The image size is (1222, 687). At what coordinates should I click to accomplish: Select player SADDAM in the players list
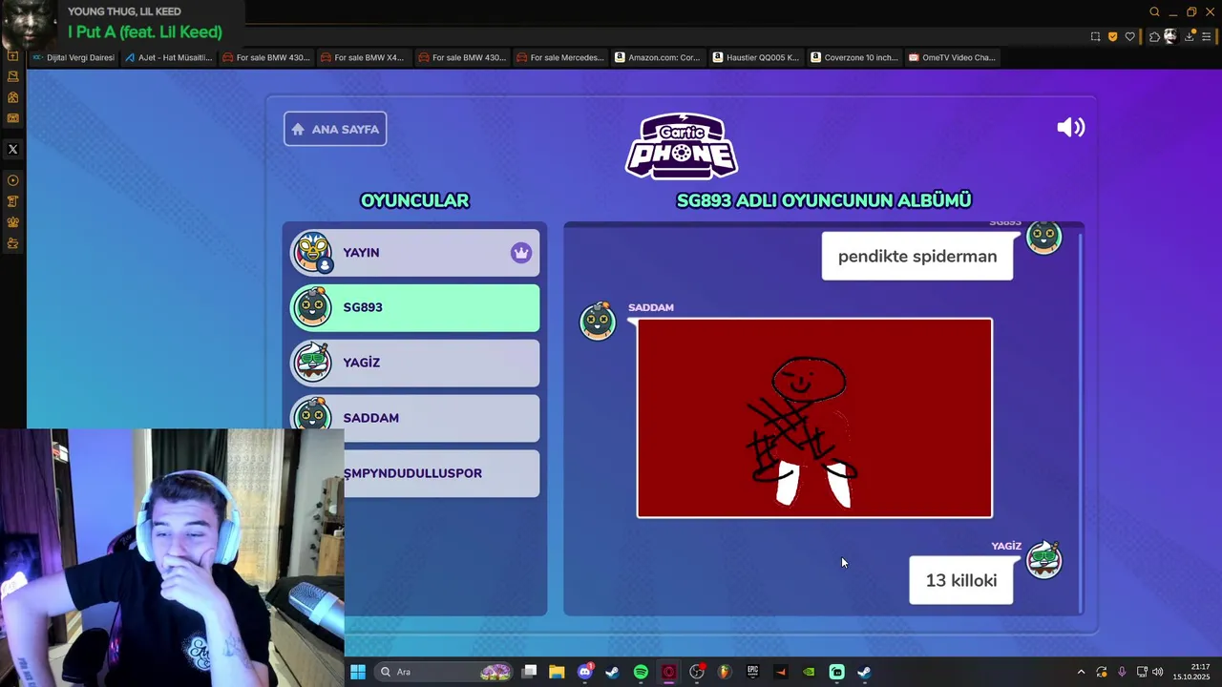tap(414, 418)
